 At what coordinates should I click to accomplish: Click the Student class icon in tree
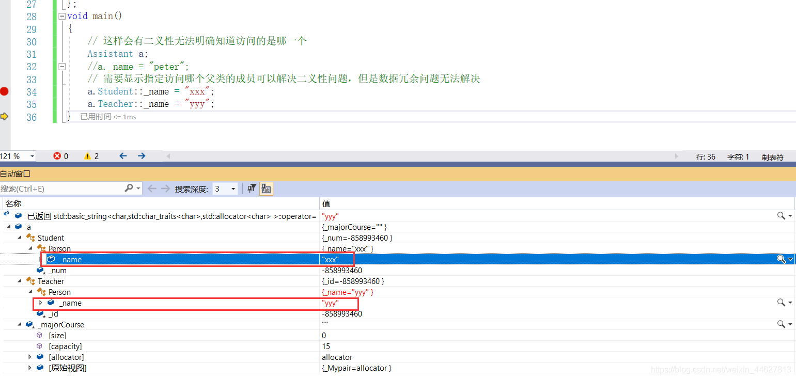pos(30,238)
